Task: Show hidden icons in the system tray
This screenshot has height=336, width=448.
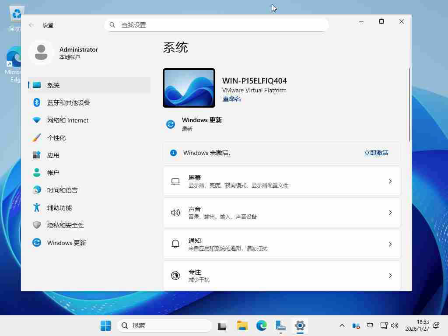Action: (x=342, y=325)
